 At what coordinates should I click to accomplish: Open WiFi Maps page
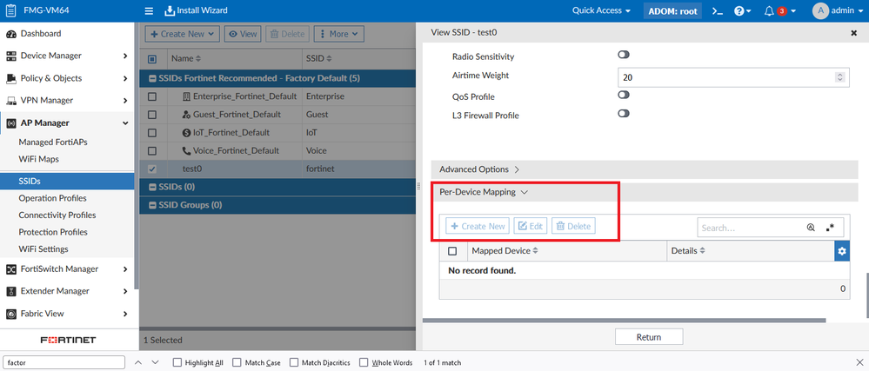click(38, 159)
